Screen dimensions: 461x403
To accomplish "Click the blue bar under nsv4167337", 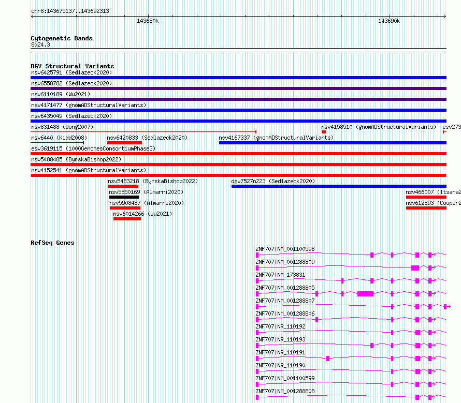I will (x=333, y=143).
